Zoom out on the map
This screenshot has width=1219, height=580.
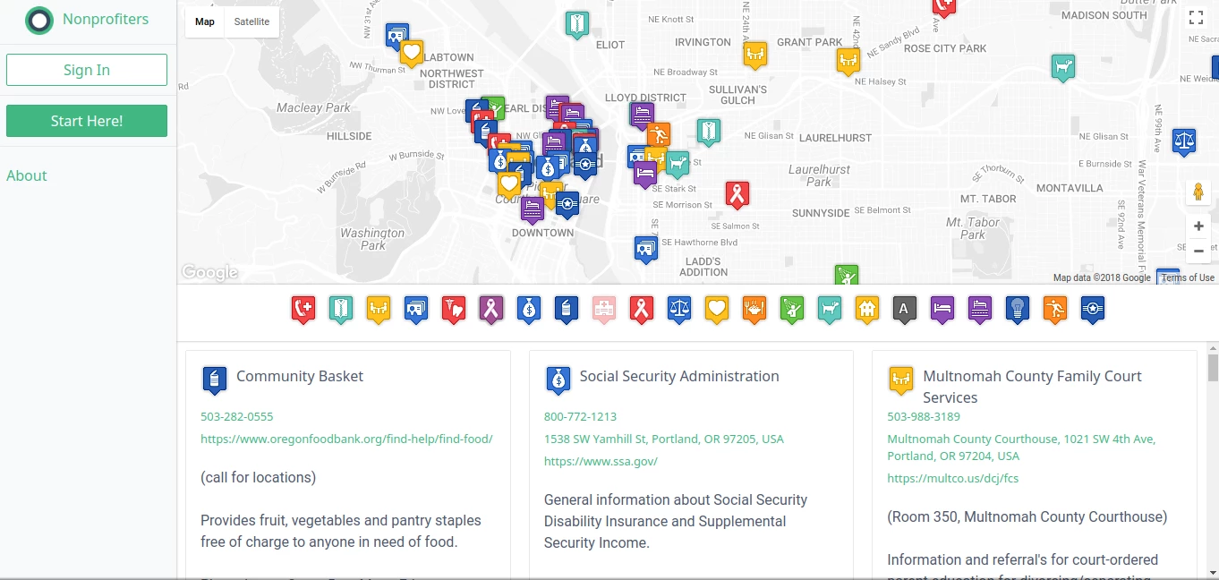[x=1198, y=251]
